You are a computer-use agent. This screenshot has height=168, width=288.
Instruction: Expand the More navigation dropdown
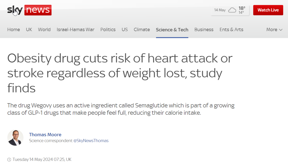(x=274, y=30)
